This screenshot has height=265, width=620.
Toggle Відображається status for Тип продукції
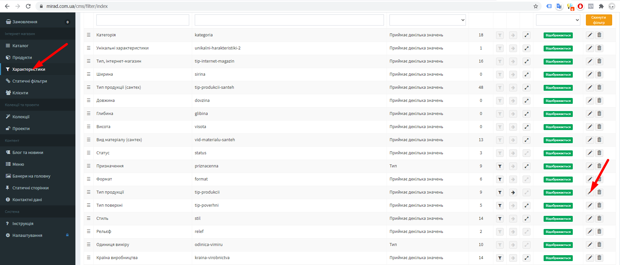coord(558,193)
